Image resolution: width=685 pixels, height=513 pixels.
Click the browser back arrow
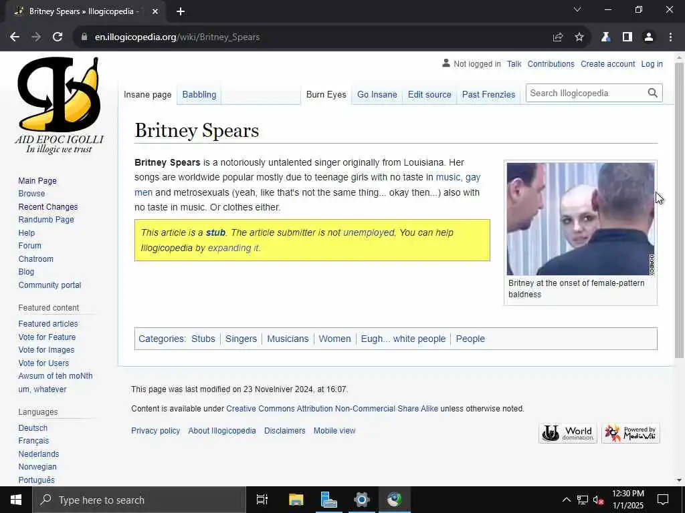15,37
